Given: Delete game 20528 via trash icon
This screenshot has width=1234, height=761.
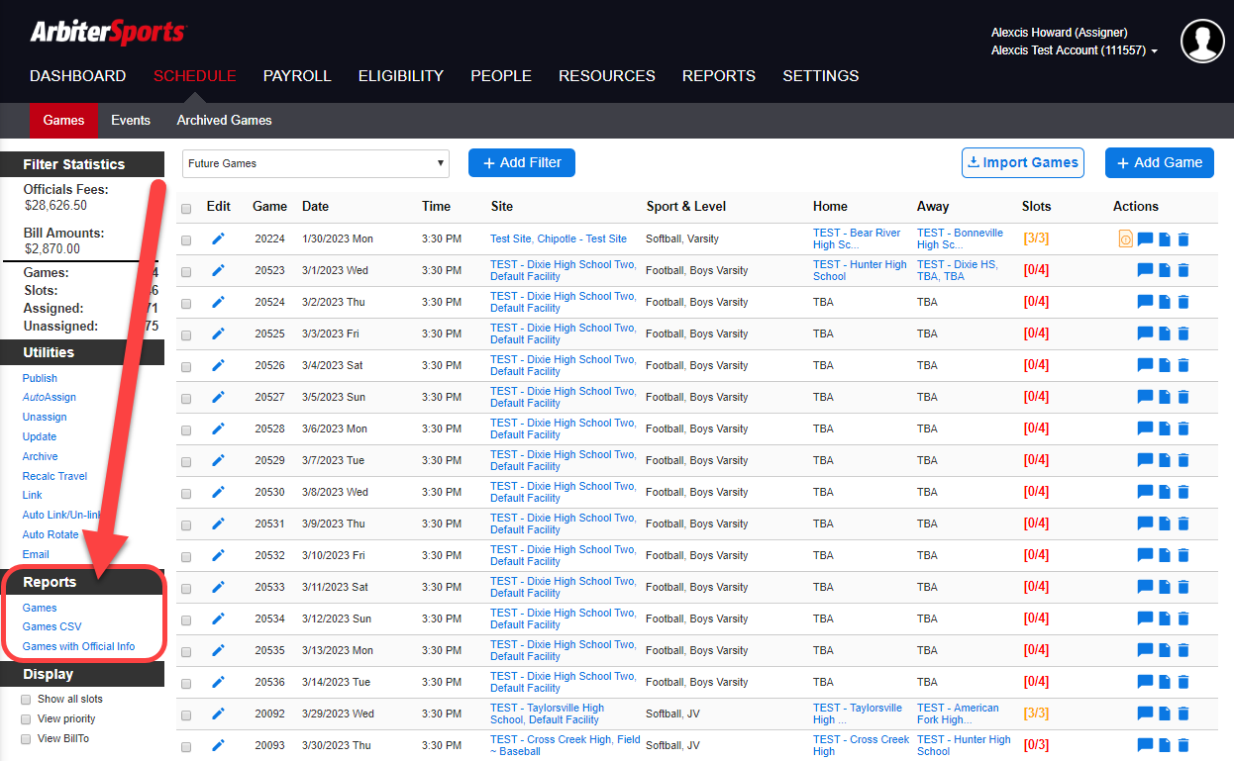Looking at the screenshot, I should 1183,428.
